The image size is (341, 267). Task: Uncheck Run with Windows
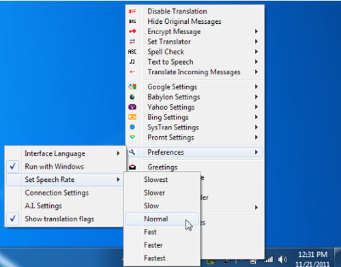pyautogui.click(x=65, y=166)
